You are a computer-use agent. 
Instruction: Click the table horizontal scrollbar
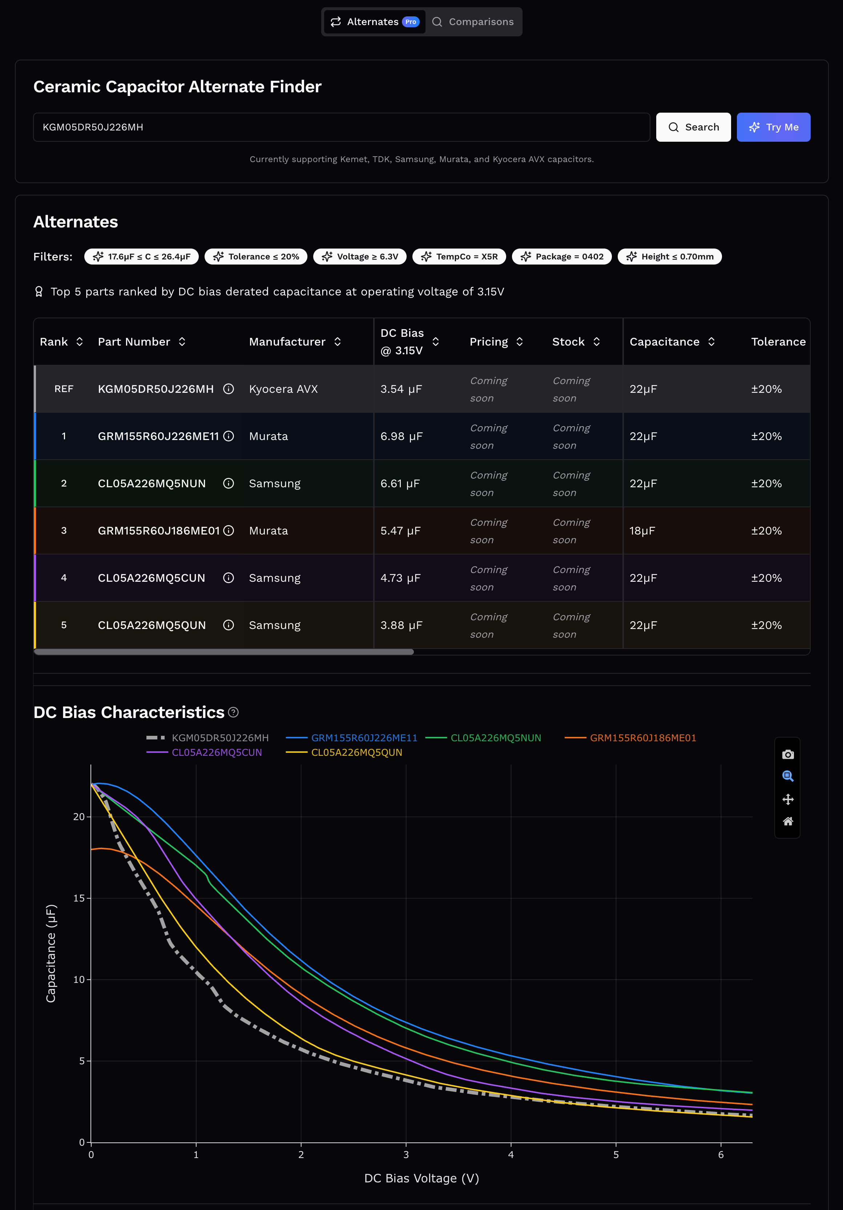[224, 652]
